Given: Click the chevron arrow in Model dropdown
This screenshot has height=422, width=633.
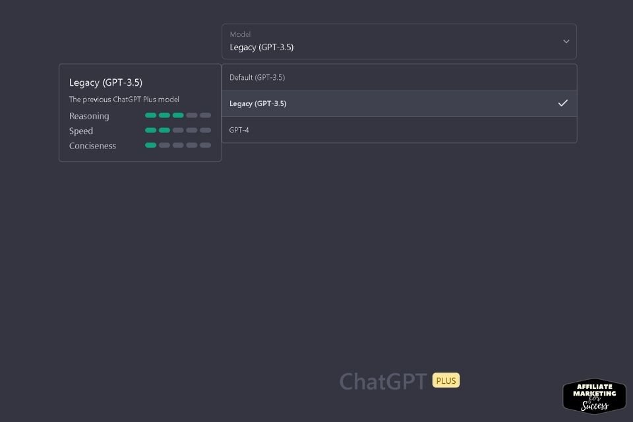Looking at the screenshot, I should [x=566, y=42].
